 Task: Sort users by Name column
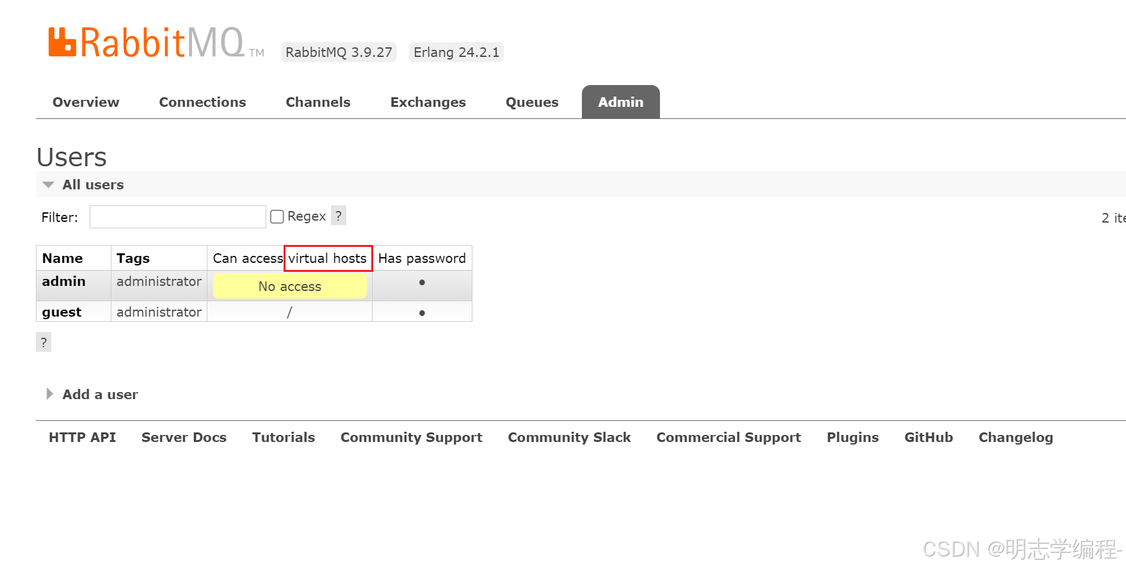click(63, 258)
